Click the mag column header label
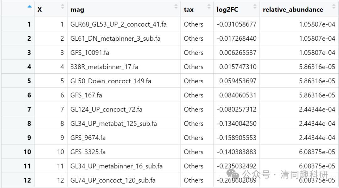 (77, 10)
